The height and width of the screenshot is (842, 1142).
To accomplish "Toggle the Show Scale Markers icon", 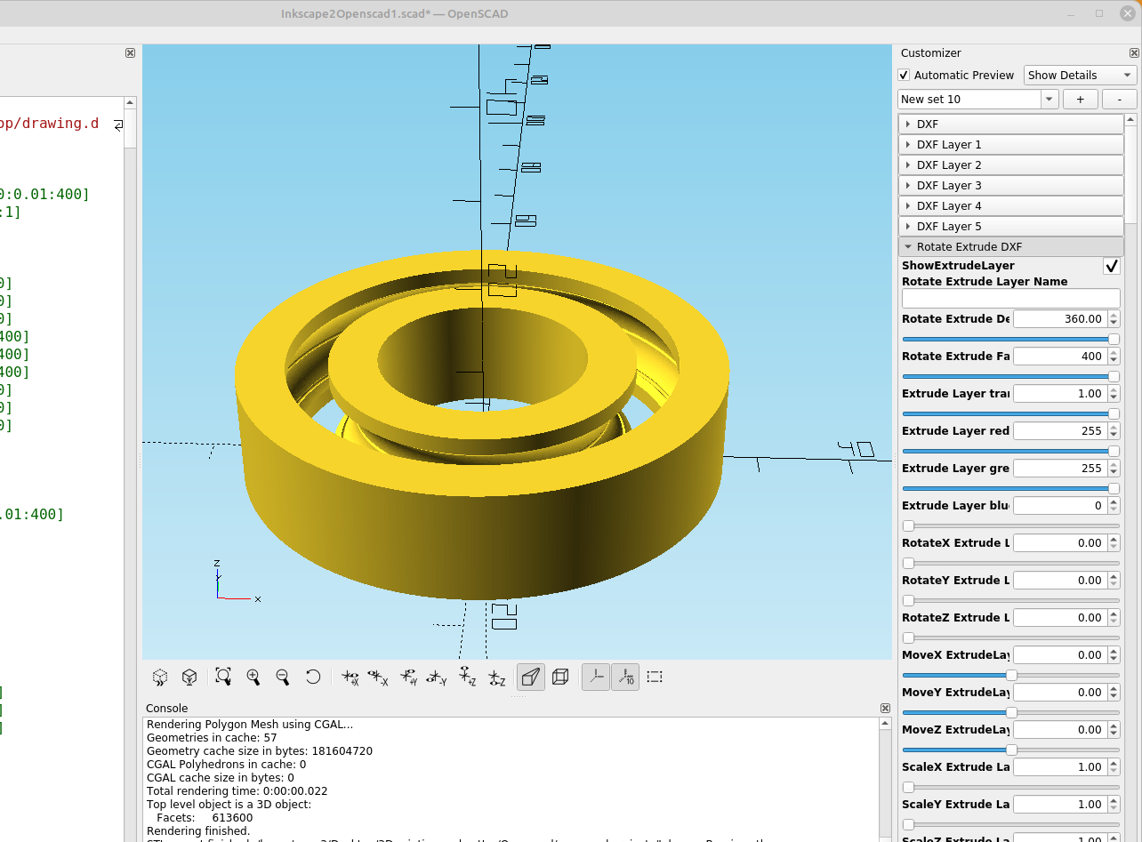I will [x=625, y=677].
